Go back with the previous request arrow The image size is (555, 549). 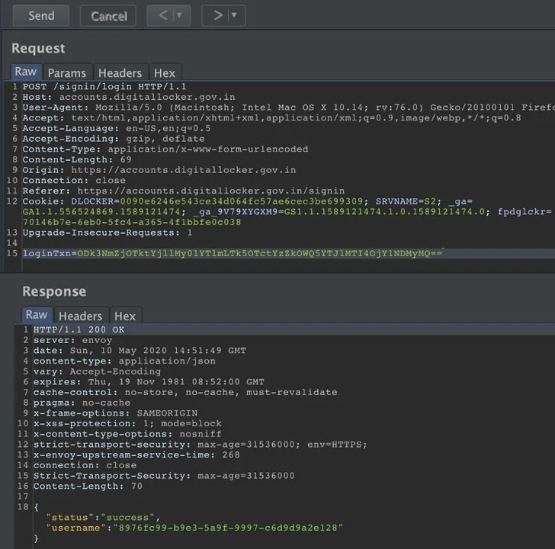pyautogui.click(x=163, y=15)
